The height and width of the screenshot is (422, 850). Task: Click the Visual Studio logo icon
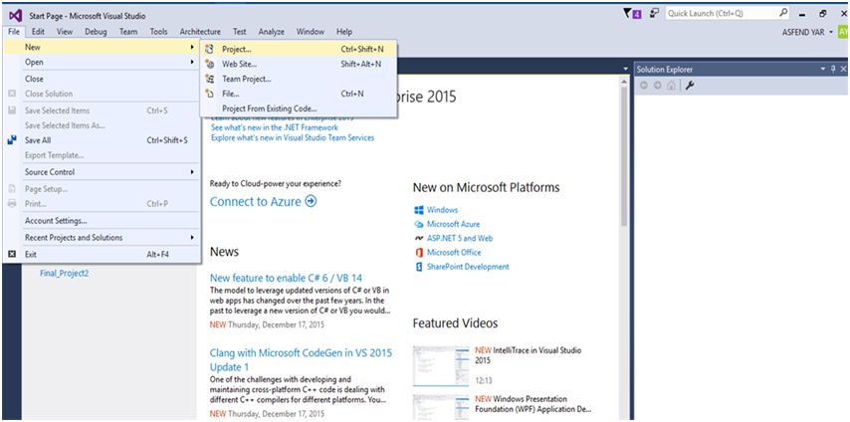(15, 16)
